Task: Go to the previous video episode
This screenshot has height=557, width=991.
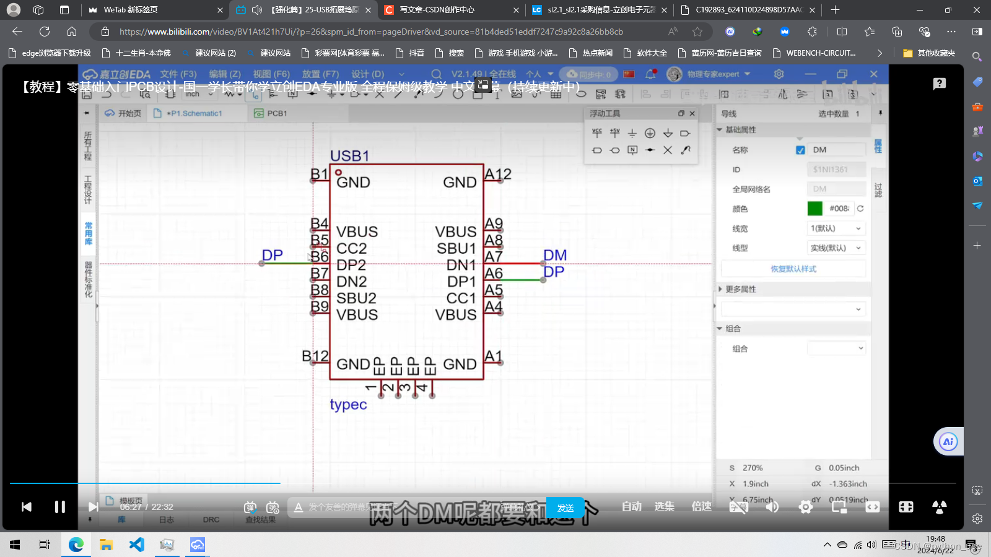Action: [26, 507]
